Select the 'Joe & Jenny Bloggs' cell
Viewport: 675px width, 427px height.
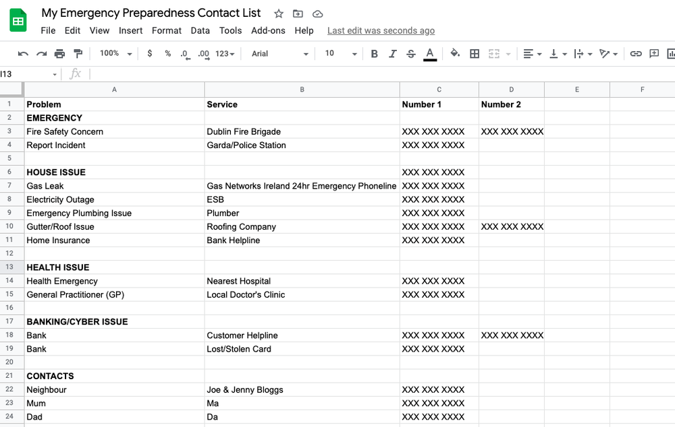tap(302, 390)
